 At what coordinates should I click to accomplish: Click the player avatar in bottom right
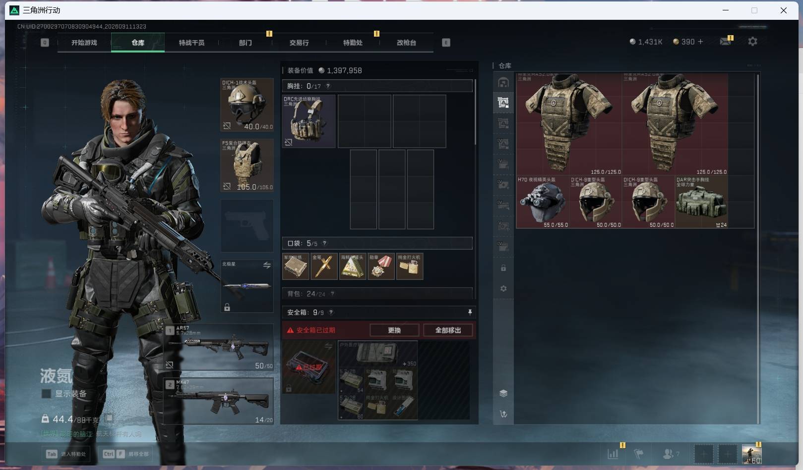click(751, 454)
